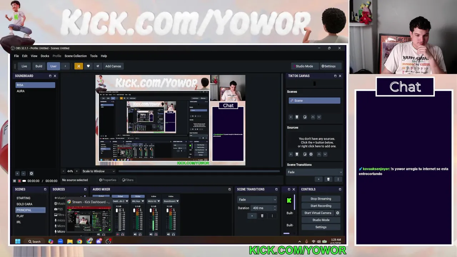Click Add Canvas button
This screenshot has width=457, height=257.
(x=113, y=66)
